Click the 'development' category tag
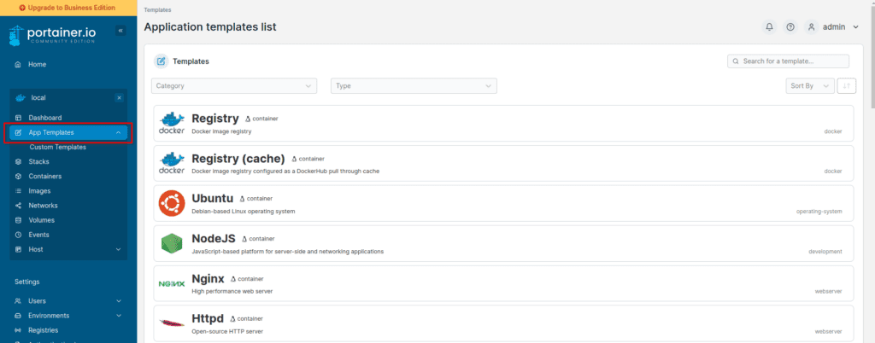This screenshot has width=875, height=343. pyautogui.click(x=825, y=252)
